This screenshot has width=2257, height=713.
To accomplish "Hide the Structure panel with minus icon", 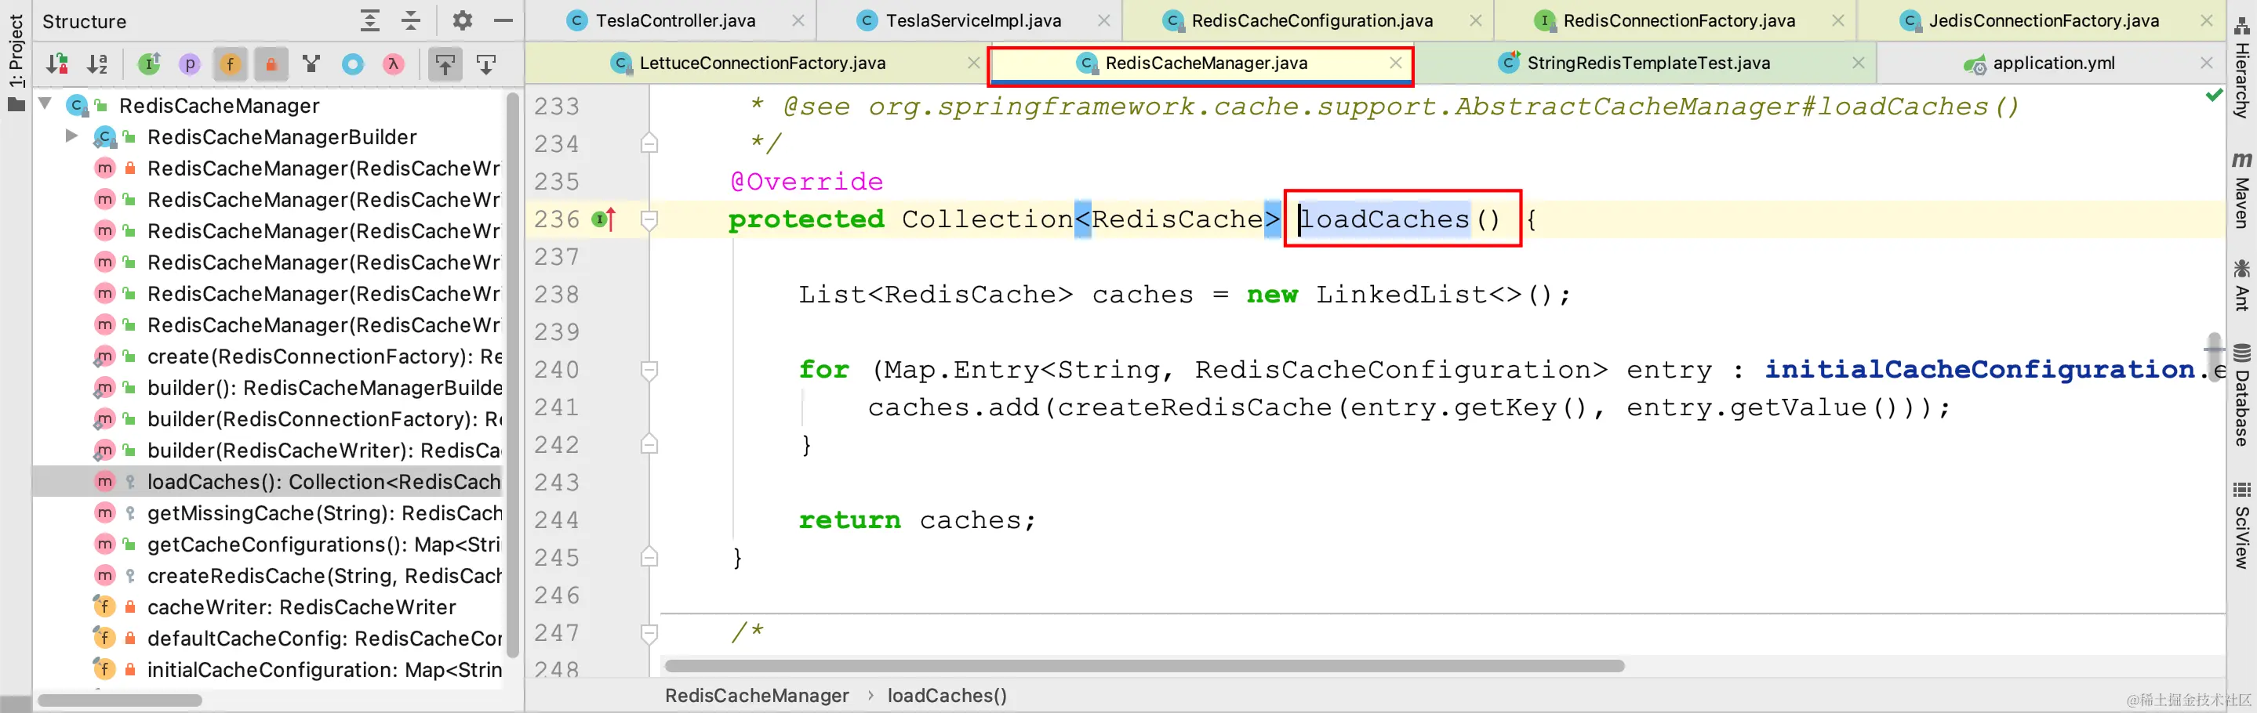I will click(503, 20).
